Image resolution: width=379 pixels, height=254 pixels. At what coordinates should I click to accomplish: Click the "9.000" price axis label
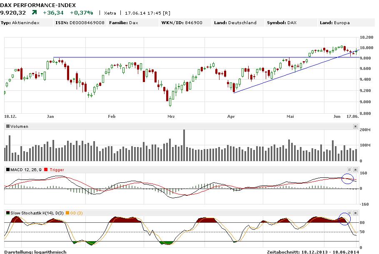(365, 102)
